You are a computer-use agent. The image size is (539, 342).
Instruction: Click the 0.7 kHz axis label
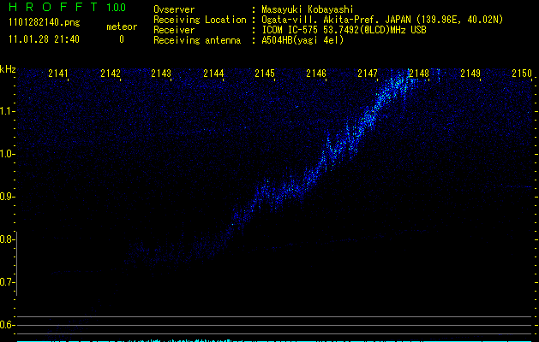pos(7,282)
